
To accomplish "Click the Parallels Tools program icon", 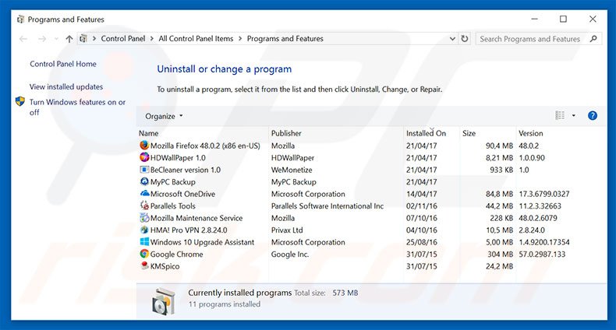I will point(144,205).
